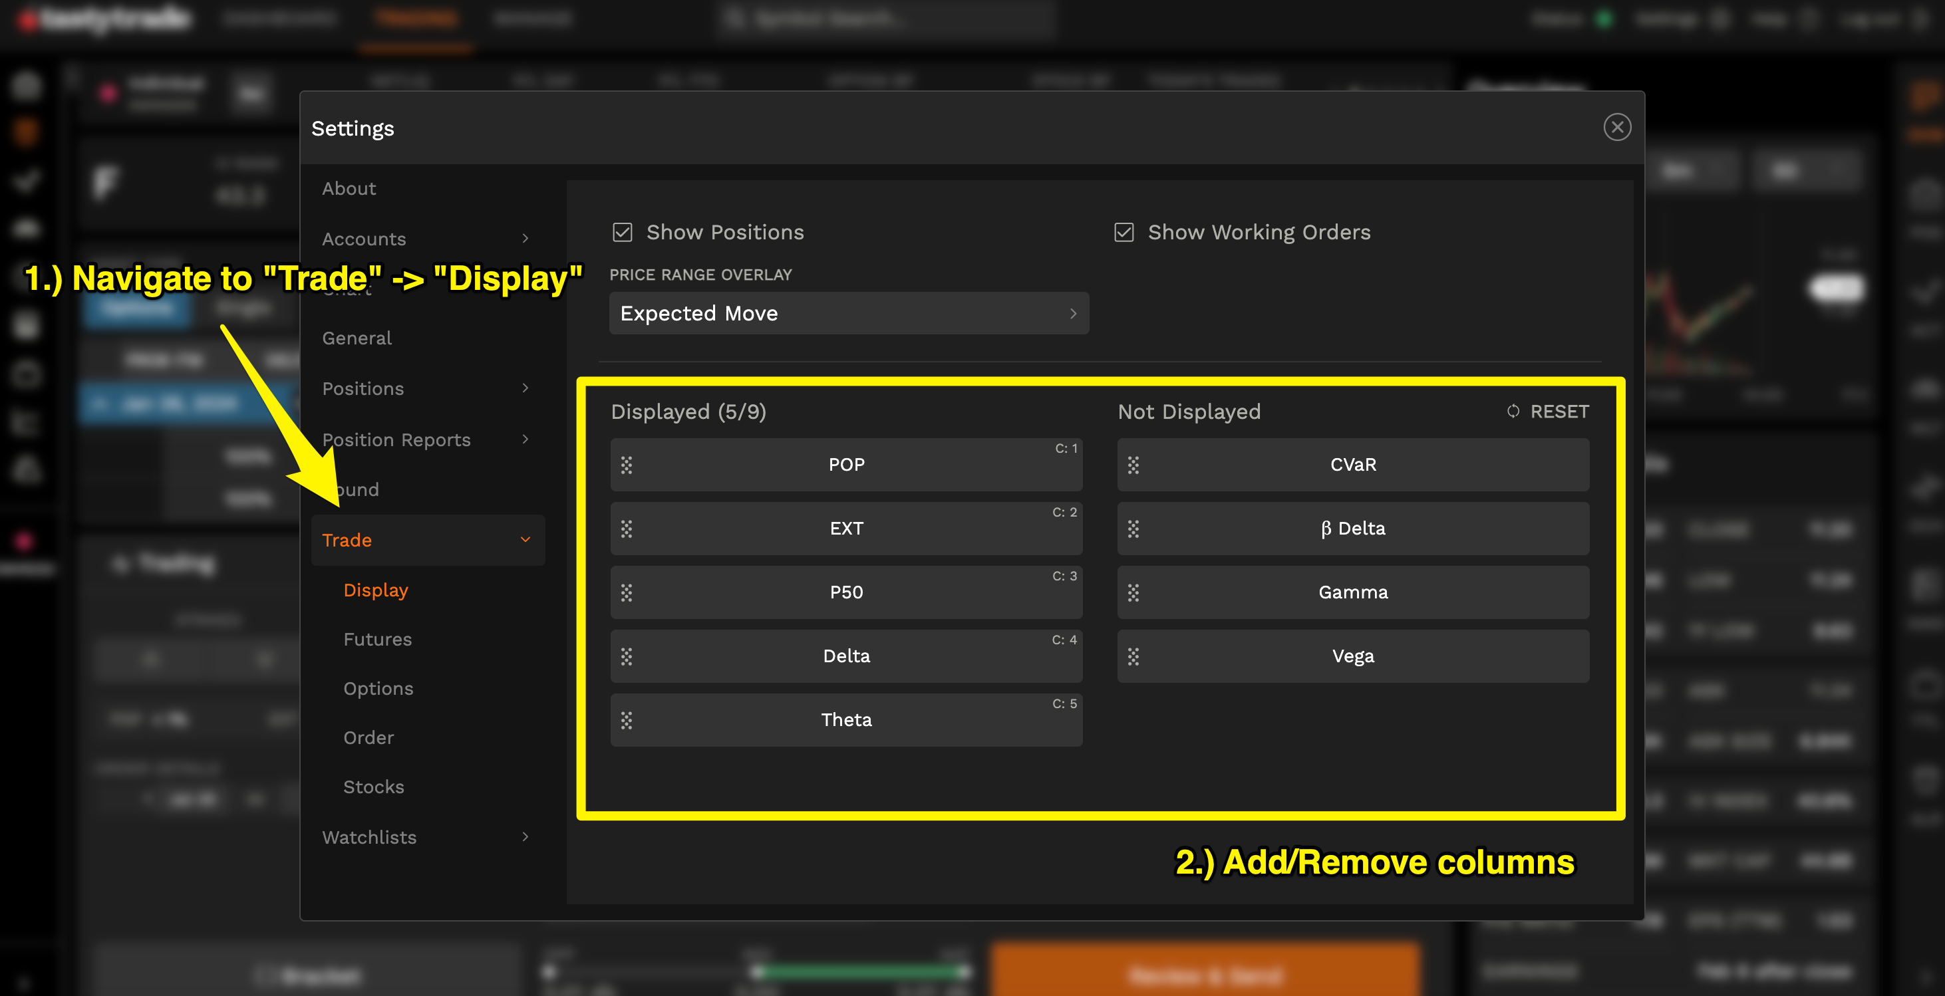Open the Expected Move overlay selector

pyautogui.click(x=849, y=313)
